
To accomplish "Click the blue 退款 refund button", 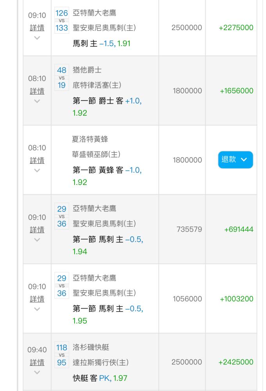I will tap(236, 160).
